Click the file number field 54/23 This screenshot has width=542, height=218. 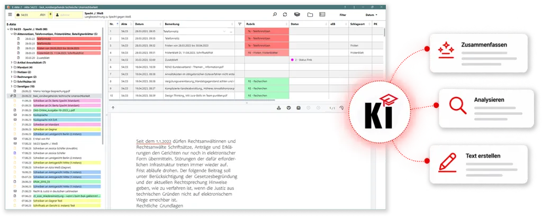[x=31, y=15]
